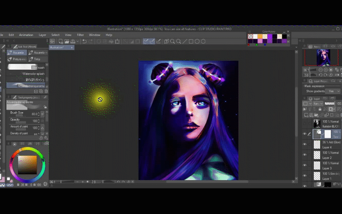Hide Layer 4 using its eye icon
Image resolution: width=342 pixels, height=214 pixels.
pos(305,145)
